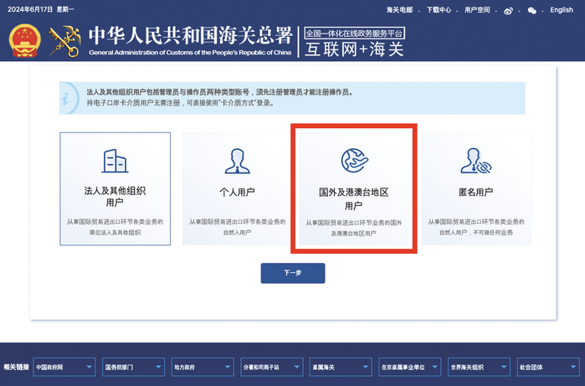The width and height of the screenshot is (585, 386).
Task: Expand the 中国政府网 dropdown
Action: coord(64,368)
